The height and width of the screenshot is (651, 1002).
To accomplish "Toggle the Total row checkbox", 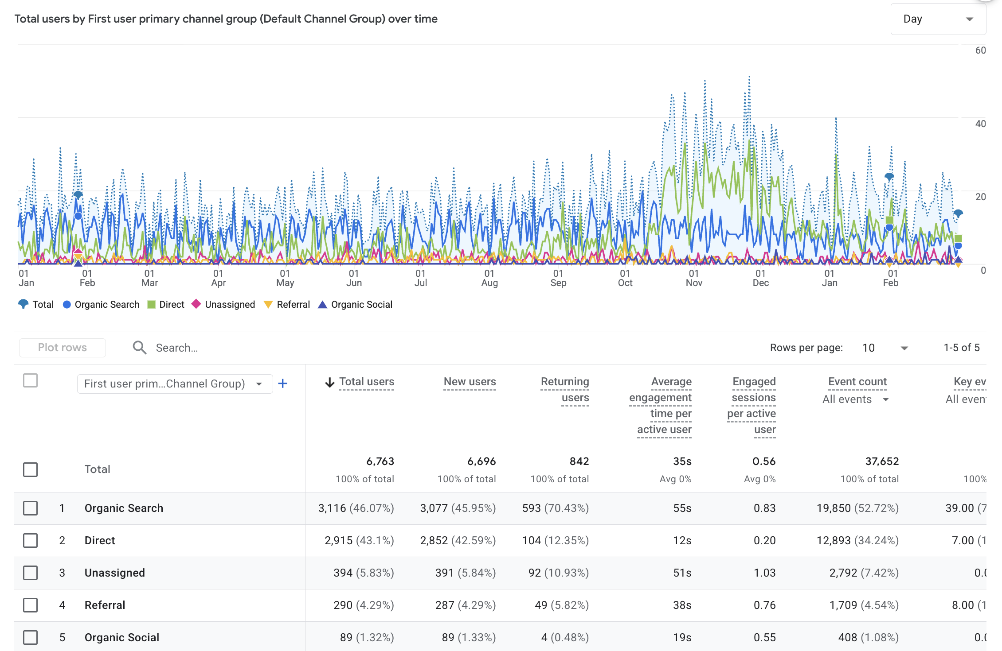I will [x=30, y=469].
